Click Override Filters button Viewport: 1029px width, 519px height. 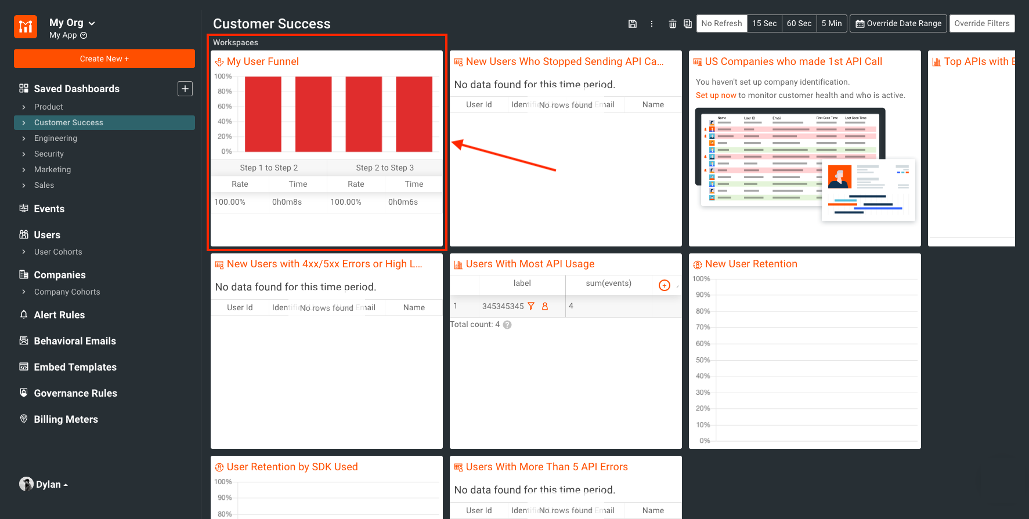click(982, 23)
